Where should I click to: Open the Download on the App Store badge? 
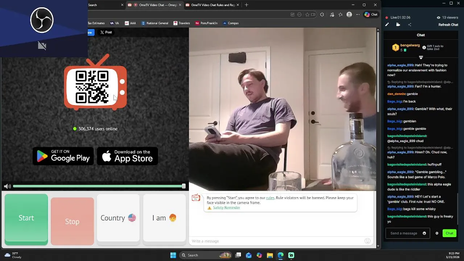coord(127,156)
